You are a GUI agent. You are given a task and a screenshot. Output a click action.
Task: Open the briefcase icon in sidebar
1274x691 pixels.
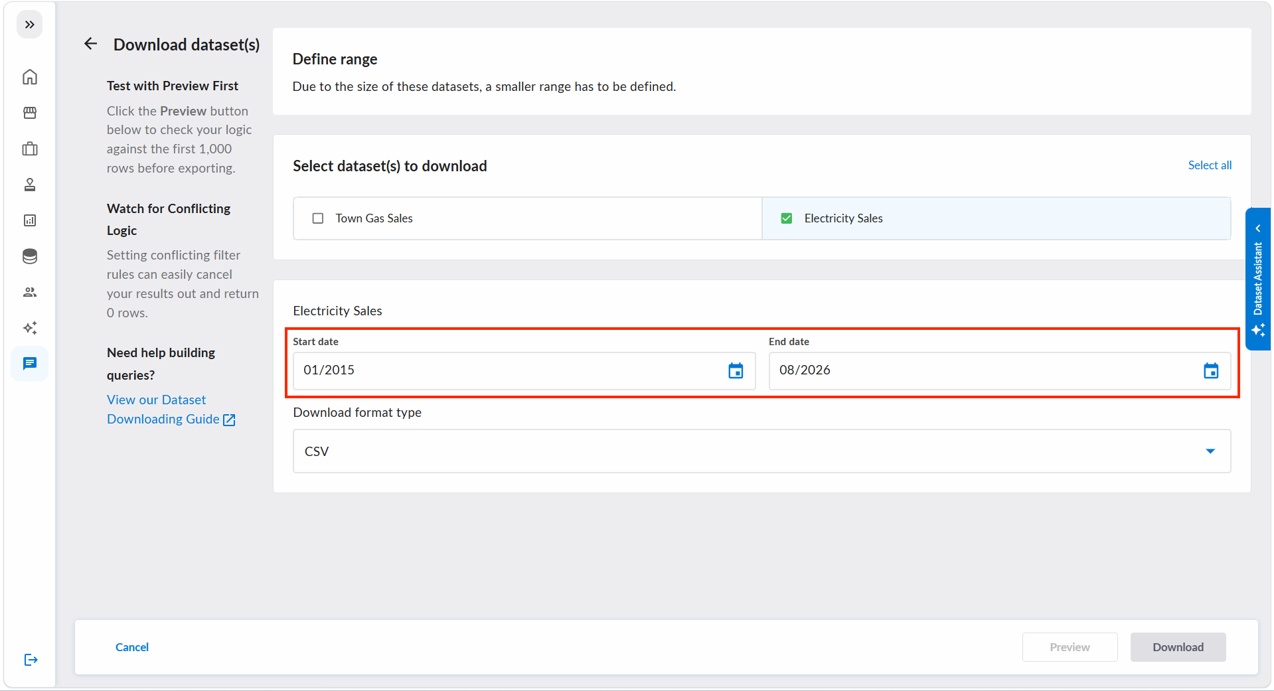coord(30,149)
